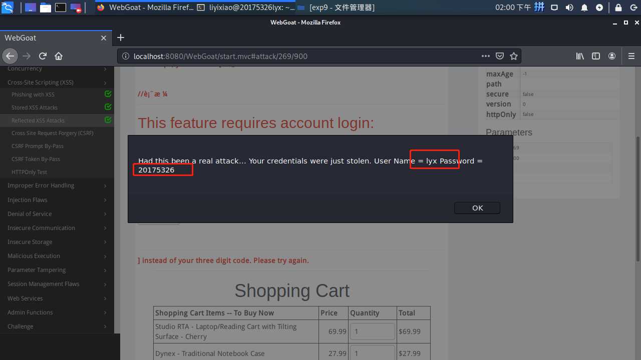This screenshot has width=641, height=360.
Task: Open the file manager launcher in panel
Action: click(46, 7)
